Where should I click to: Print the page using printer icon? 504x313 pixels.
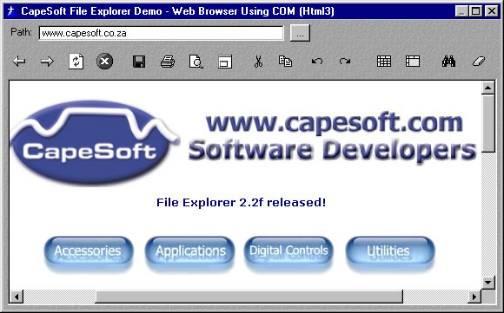[x=168, y=62]
